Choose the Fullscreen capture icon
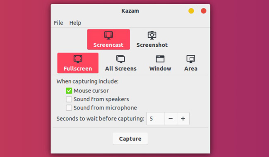The width and height of the screenshot is (269, 157). 78,59
